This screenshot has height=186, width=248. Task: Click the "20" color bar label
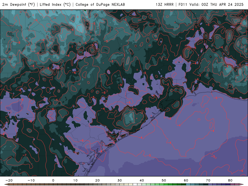(x=97, y=180)
